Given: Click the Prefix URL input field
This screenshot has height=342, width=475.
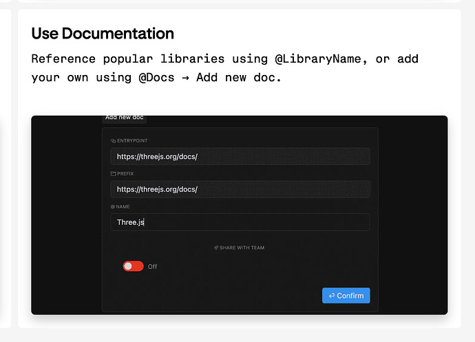Looking at the screenshot, I should [240, 189].
